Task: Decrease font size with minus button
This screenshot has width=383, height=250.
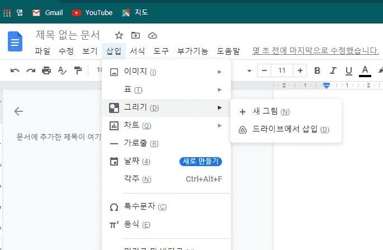Action: point(264,70)
